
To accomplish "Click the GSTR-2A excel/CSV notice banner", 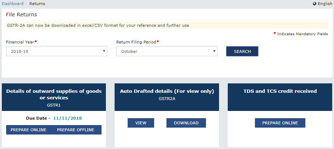I will point(98,25).
